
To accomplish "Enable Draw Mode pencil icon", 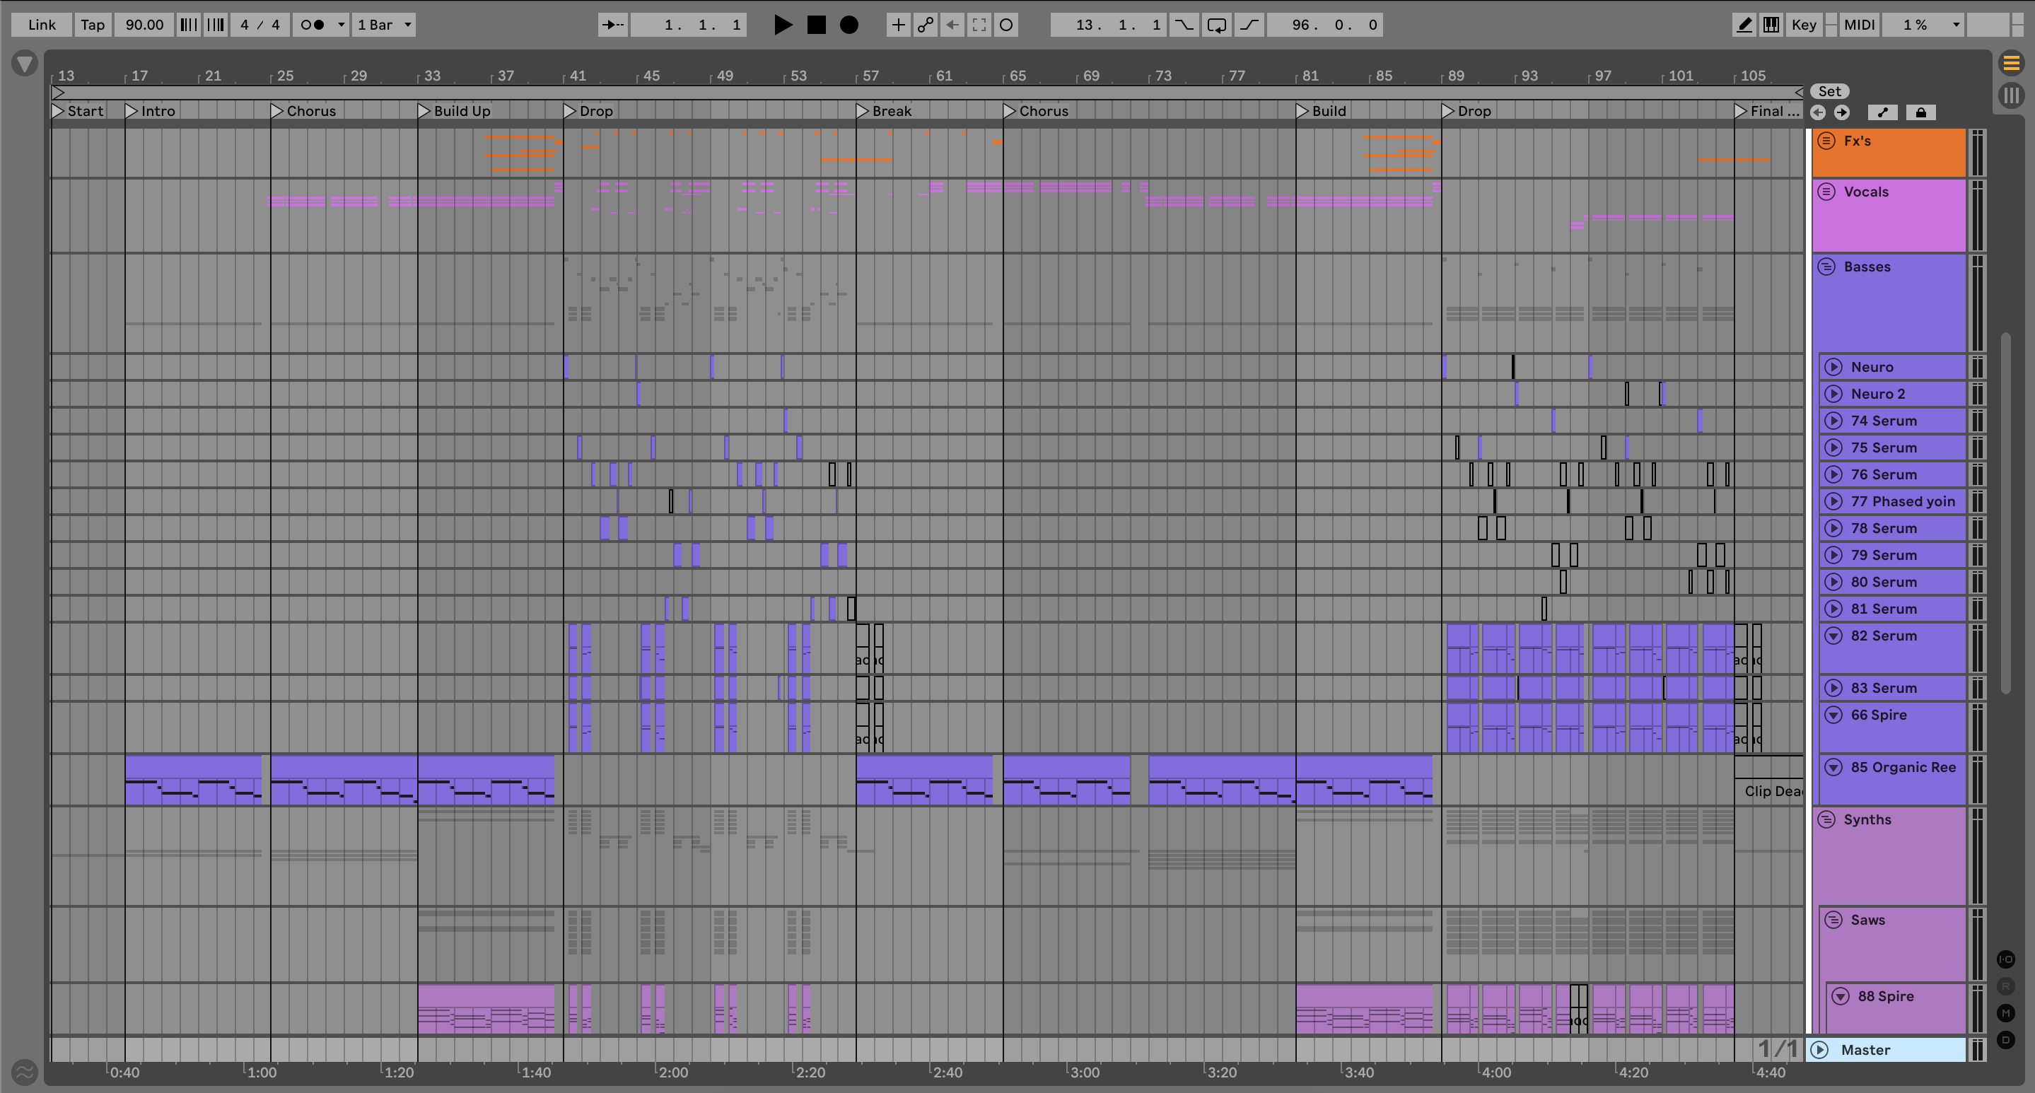I will click(x=1744, y=25).
